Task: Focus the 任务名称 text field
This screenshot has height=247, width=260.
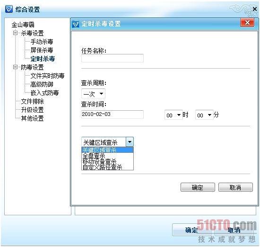Action: coord(113,58)
